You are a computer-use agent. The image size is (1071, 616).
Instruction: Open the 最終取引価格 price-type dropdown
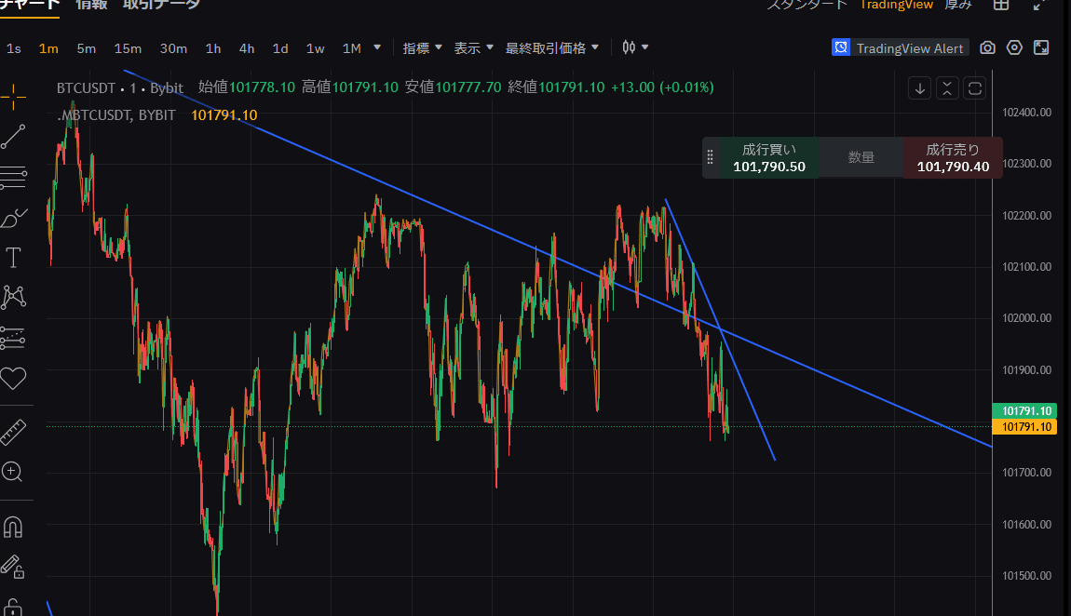[x=552, y=47]
